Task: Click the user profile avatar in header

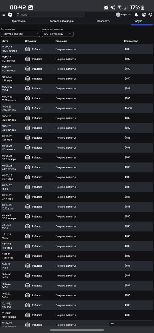Action: (x=118, y=15)
